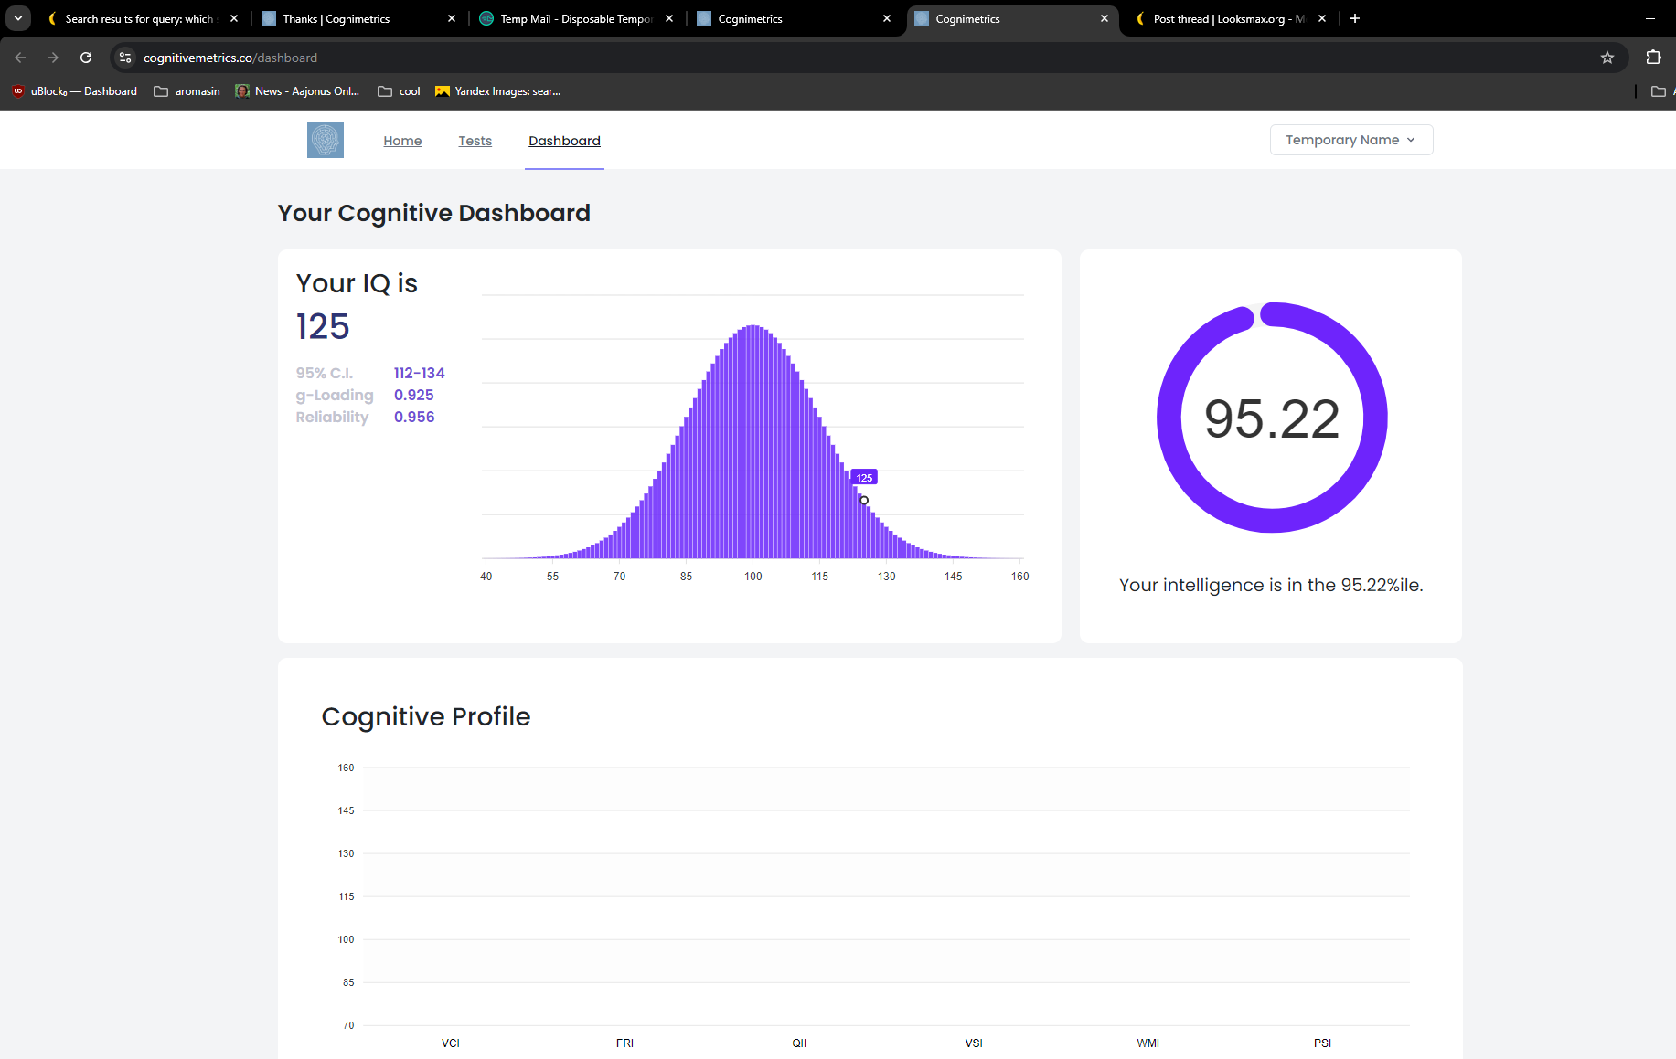Screen dimensions: 1676x1059
Task: Switch to the Temp Mail tab
Action: tap(575, 18)
